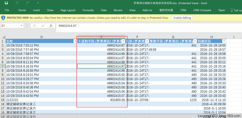Screen dimensions: 242x118
Task: Click cell 2016-10-24T17:49:09
Action: (137, 50)
